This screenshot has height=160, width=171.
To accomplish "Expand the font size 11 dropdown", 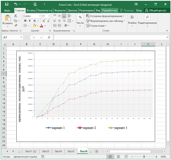I will (49, 16).
